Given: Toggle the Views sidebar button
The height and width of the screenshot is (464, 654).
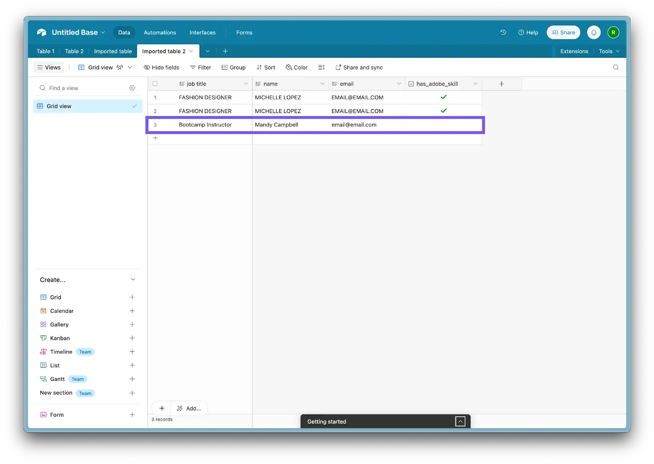Looking at the screenshot, I should [49, 68].
